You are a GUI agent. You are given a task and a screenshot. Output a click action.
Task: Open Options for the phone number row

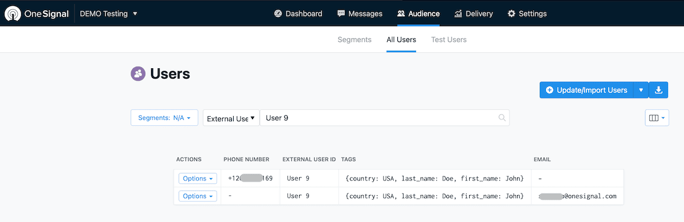pos(198,178)
